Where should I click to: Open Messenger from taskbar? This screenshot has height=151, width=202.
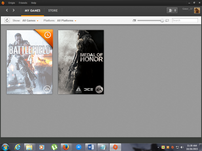78,147
